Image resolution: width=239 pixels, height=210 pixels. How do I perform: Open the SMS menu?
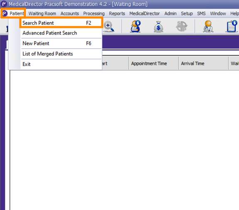(201, 13)
